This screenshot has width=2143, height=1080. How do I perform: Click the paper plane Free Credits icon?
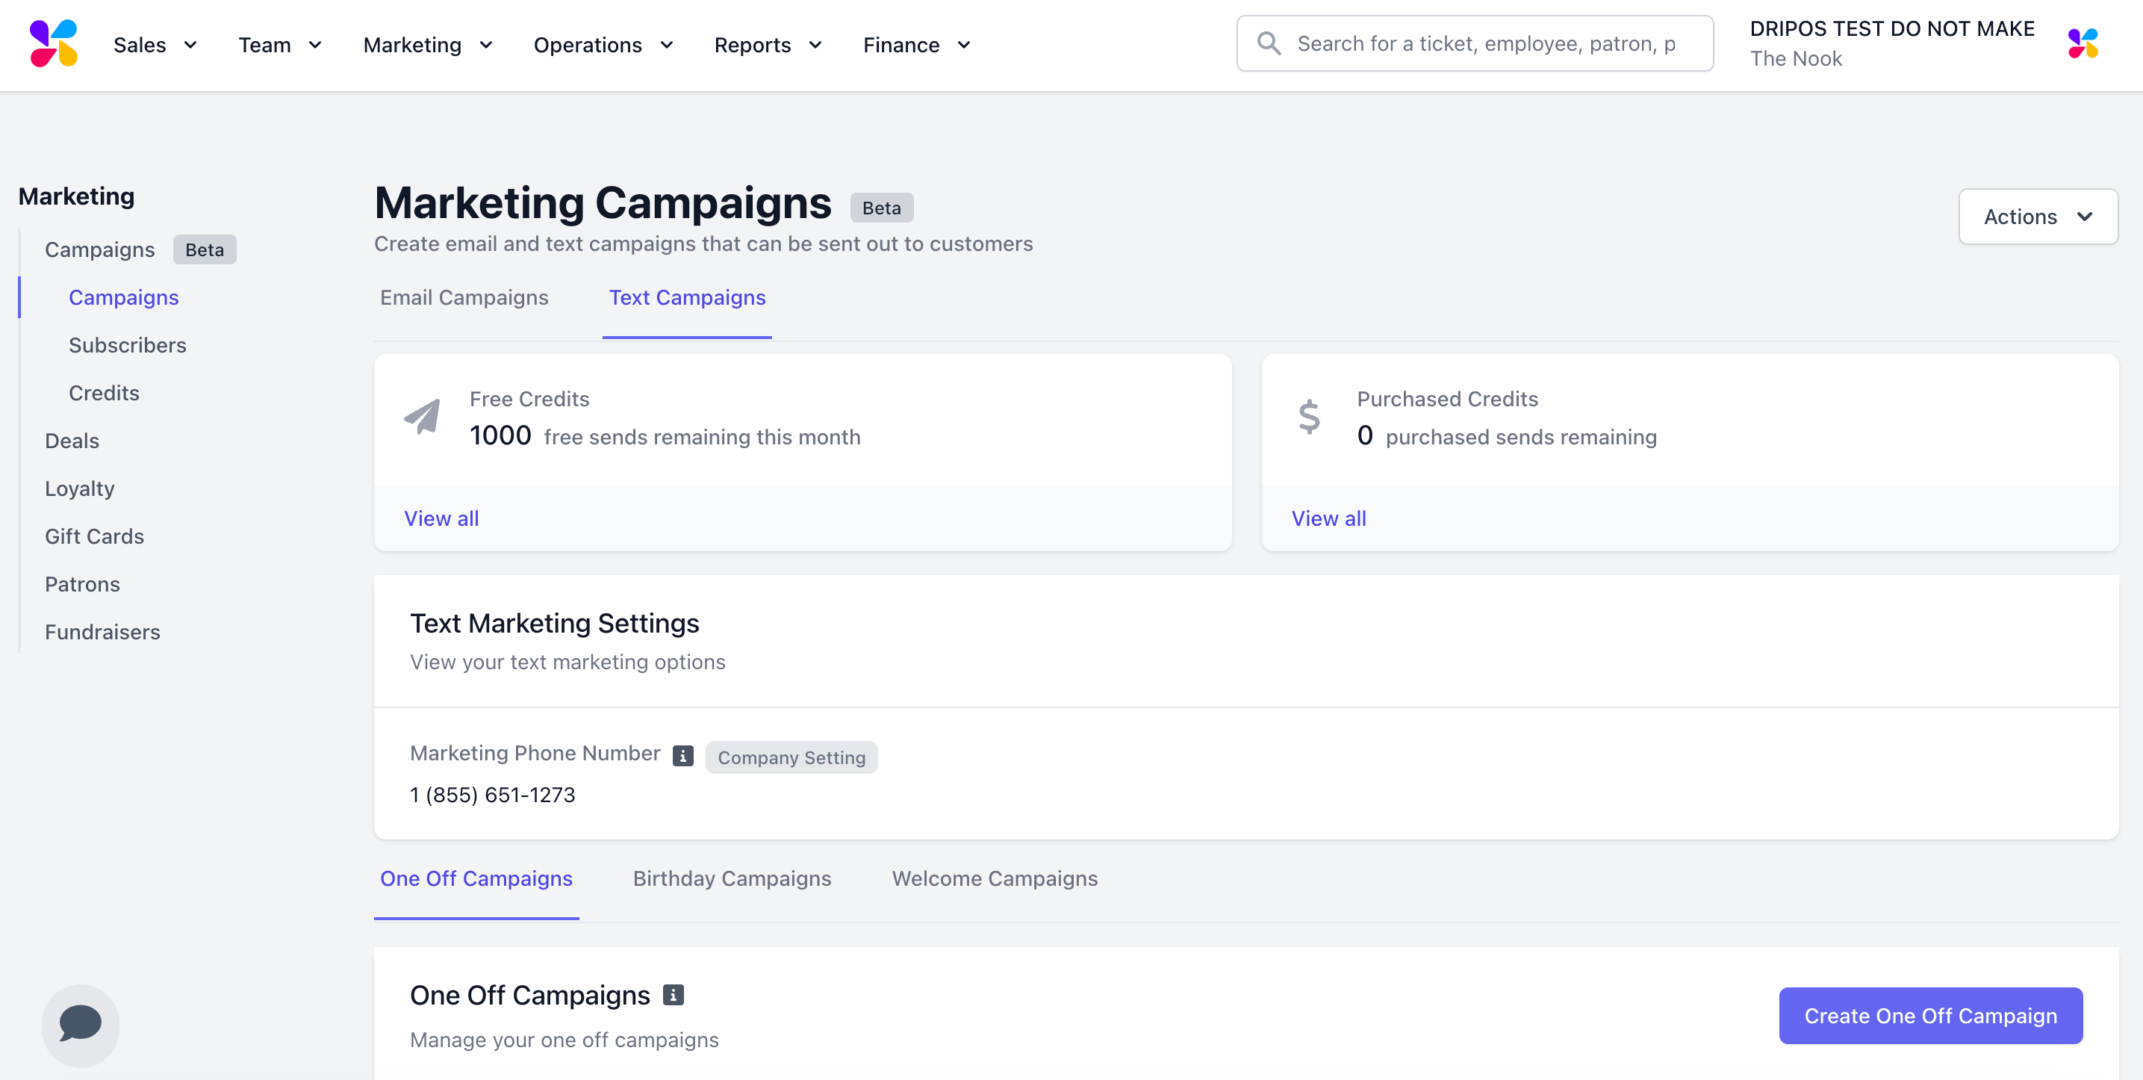tap(423, 416)
